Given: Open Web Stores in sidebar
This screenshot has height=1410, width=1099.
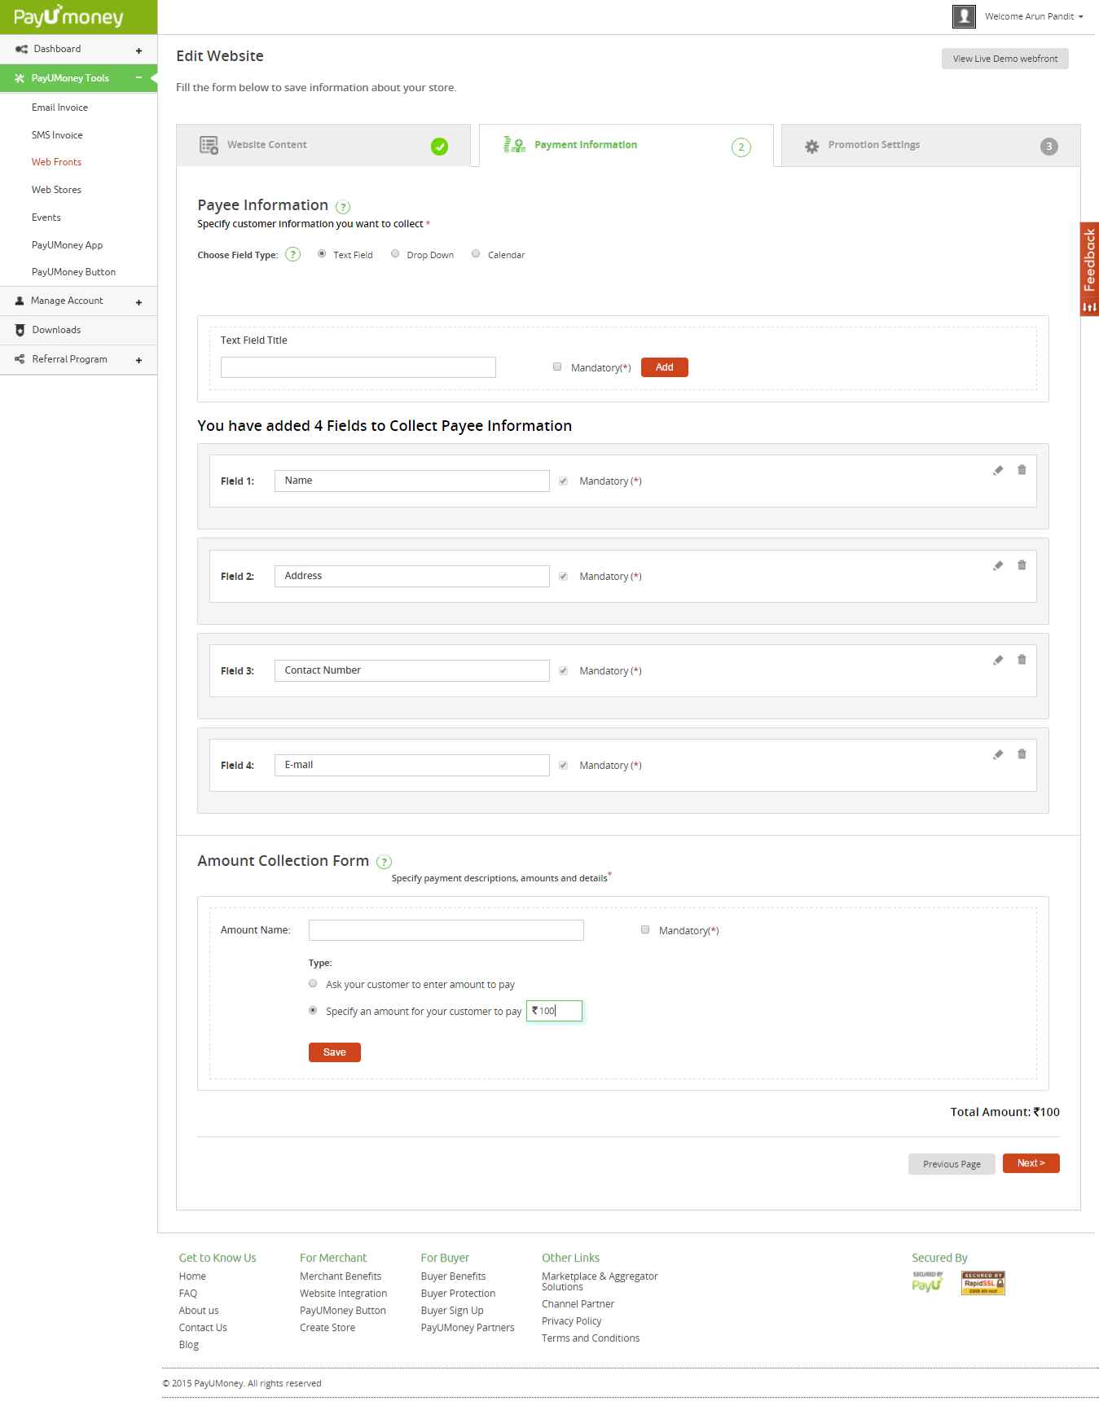Looking at the screenshot, I should [56, 190].
